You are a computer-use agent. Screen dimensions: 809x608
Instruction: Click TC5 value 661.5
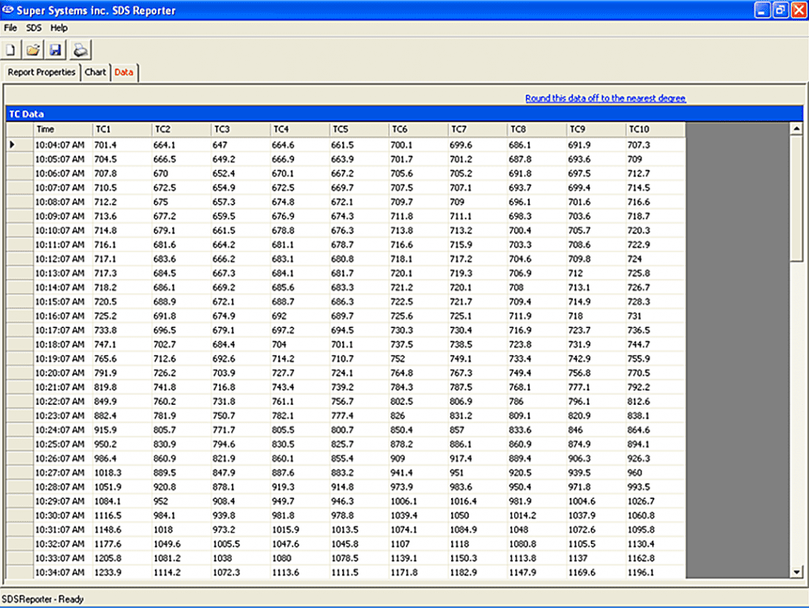[x=343, y=145]
